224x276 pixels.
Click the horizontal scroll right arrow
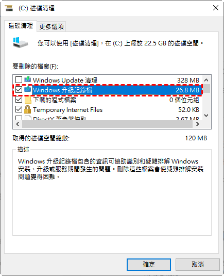click(197, 124)
